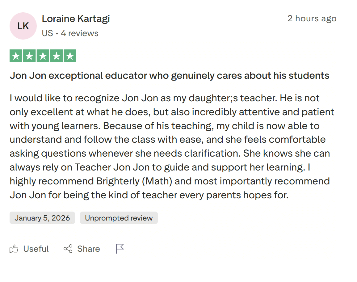Image resolution: width=357 pixels, height=282 pixels.
Task: Enable the Unprompted review filter tag
Action: pyautogui.click(x=119, y=218)
